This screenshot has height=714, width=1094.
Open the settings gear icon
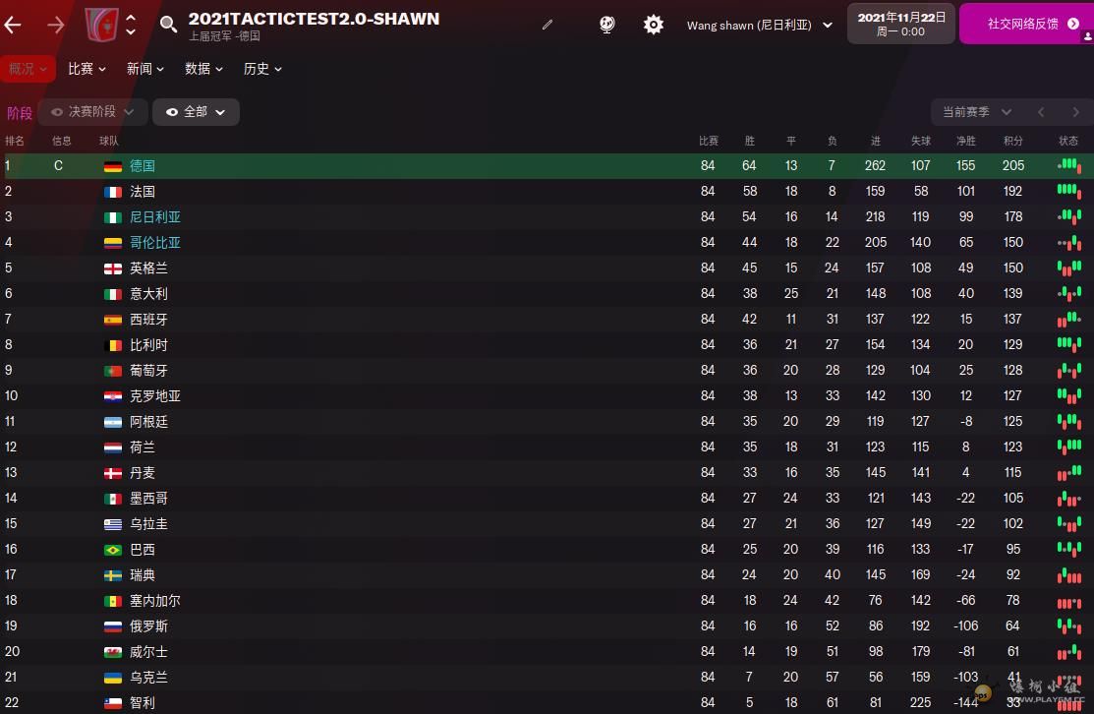pyautogui.click(x=653, y=25)
